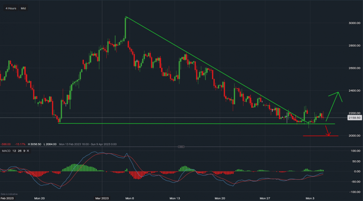Image resolution: width=363 pixels, height=201 pixels.
Task: Click the Mon 27 date axis label
Action: [265, 198]
